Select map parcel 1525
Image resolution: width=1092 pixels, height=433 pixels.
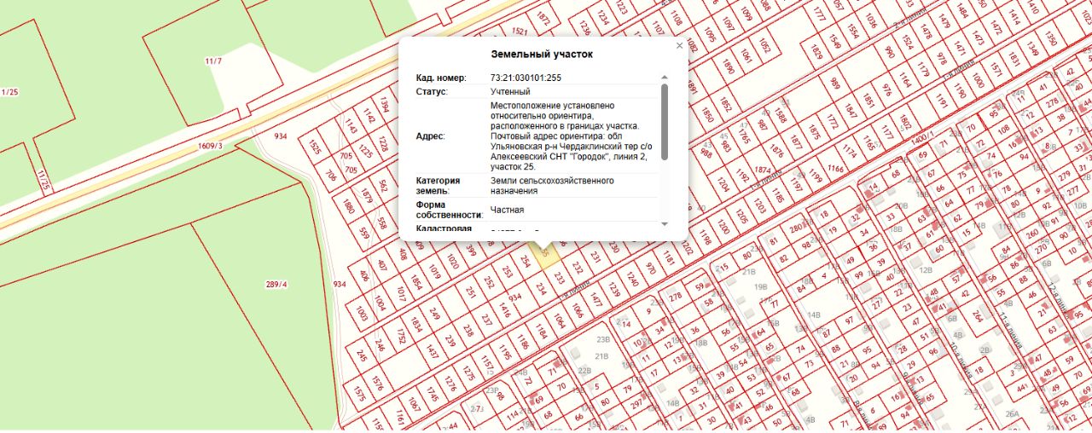click(315, 147)
